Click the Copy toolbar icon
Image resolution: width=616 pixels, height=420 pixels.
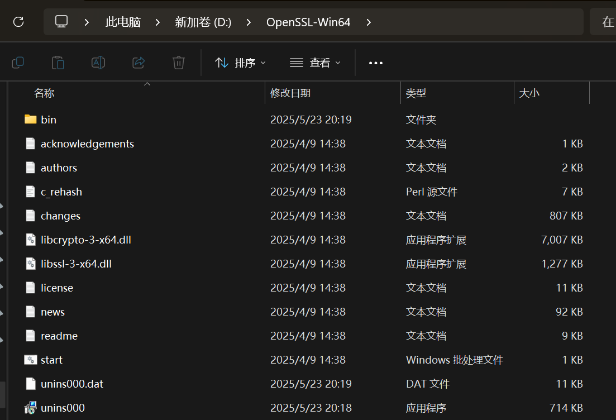(18, 63)
